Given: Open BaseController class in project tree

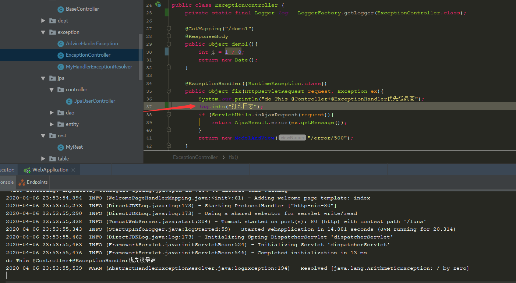Looking at the screenshot, I should click(x=82, y=9).
